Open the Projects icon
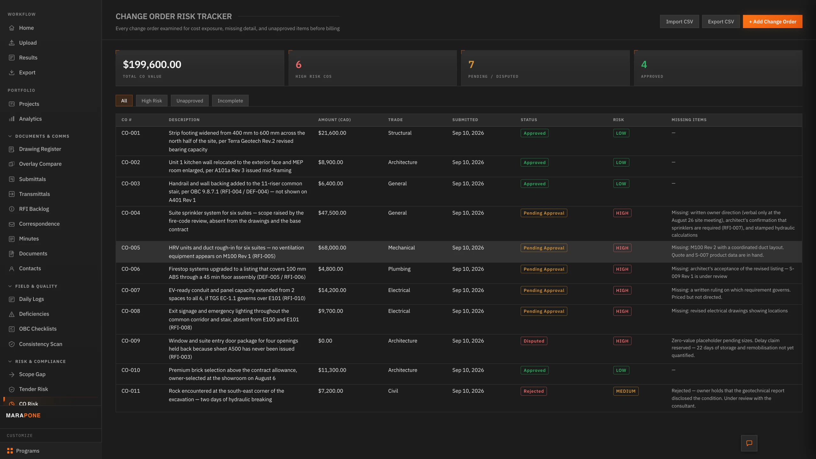 click(x=12, y=104)
